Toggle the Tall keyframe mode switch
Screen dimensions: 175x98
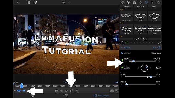click(19, 91)
